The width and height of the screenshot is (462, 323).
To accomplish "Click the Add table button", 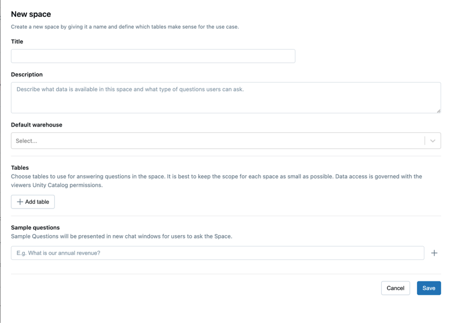I will (33, 202).
